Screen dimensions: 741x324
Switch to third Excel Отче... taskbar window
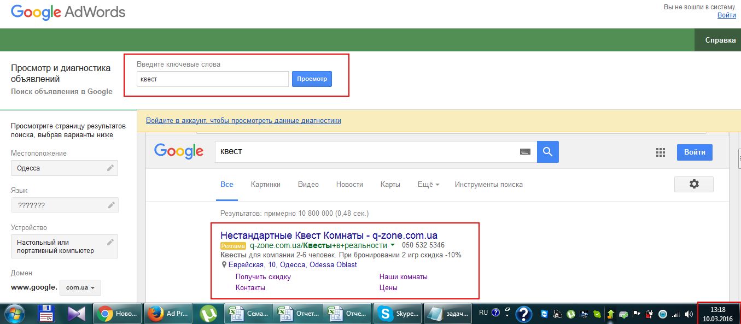[347, 314]
